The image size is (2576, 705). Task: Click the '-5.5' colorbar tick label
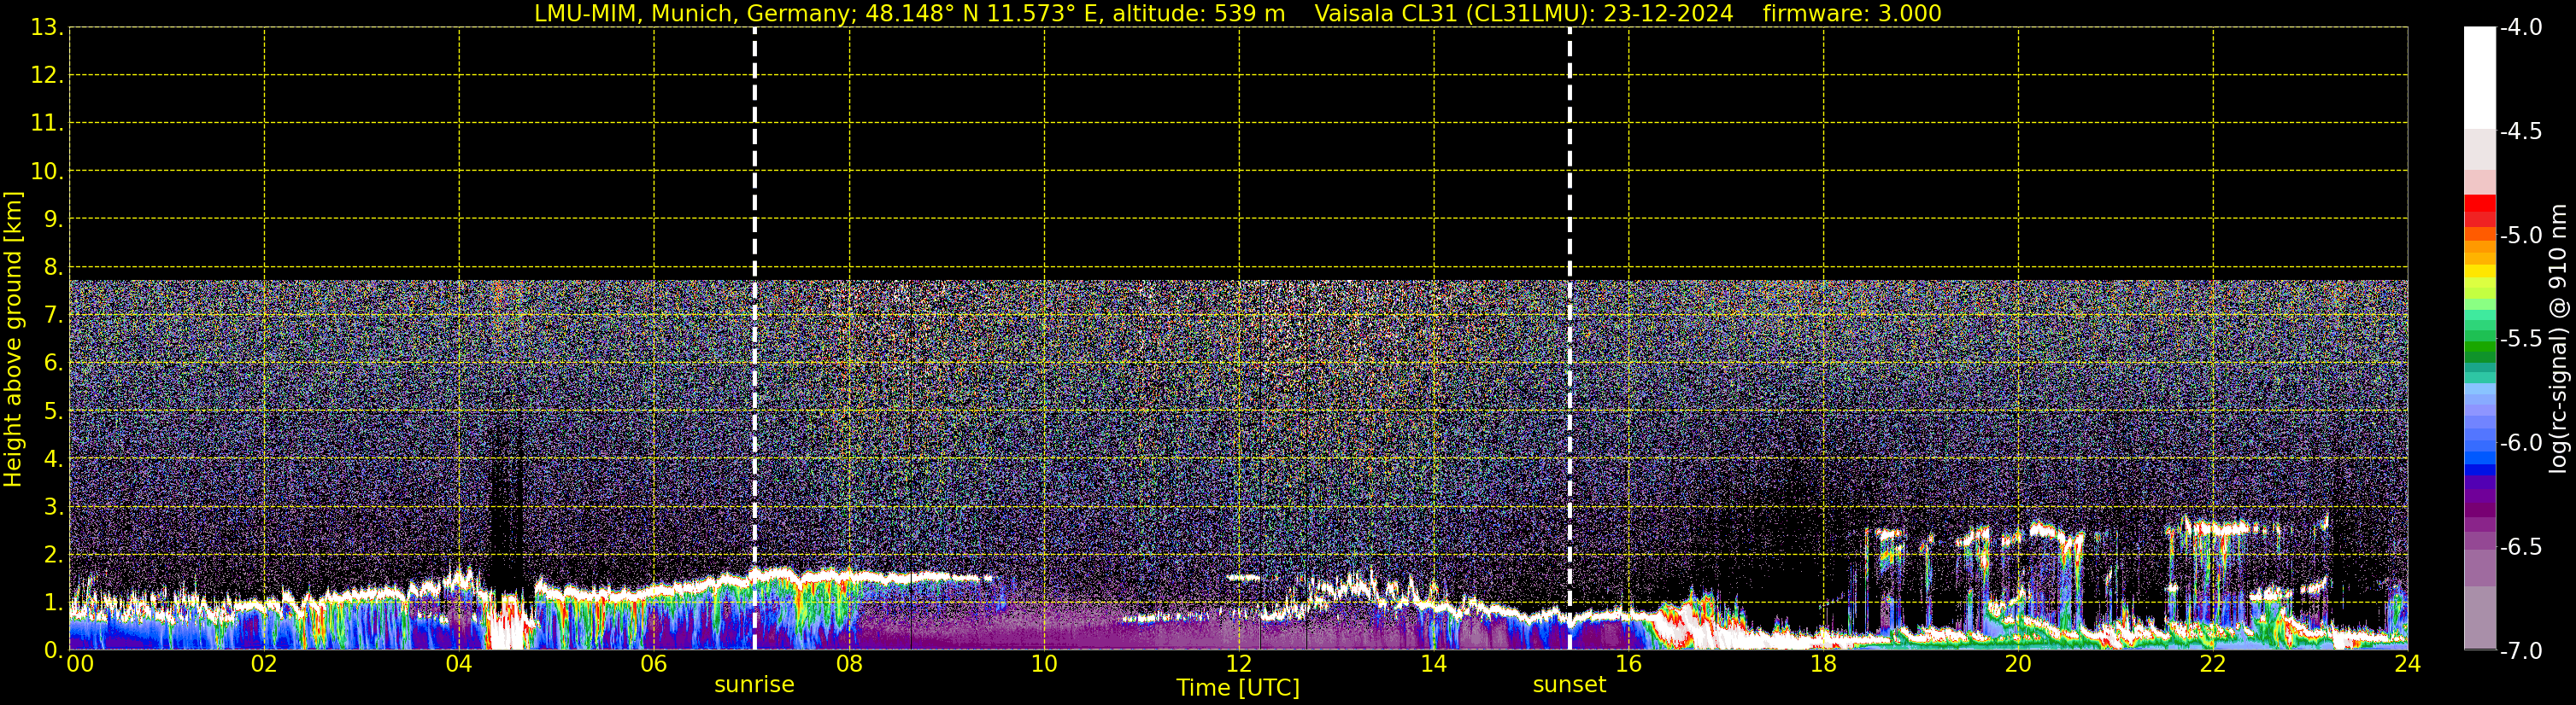click(x=2520, y=340)
